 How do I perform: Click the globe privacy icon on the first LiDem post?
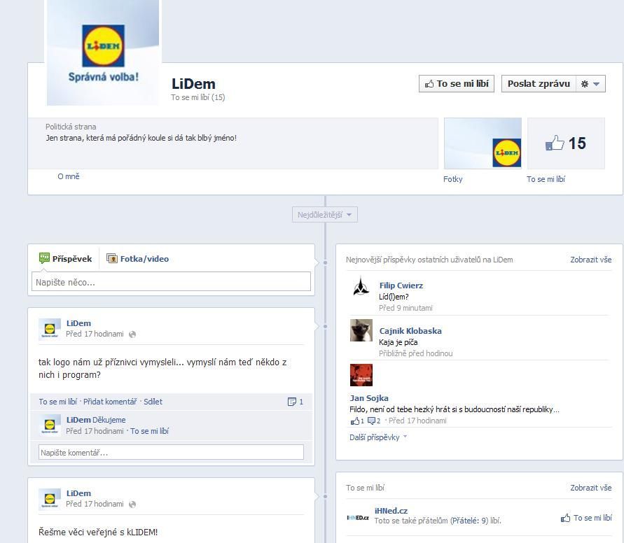point(132,334)
